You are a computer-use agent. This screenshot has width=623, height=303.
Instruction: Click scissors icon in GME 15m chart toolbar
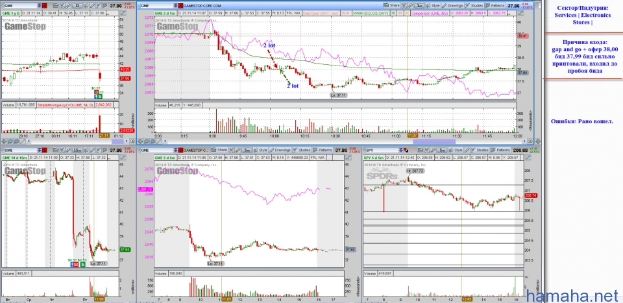pyautogui.click(x=62, y=150)
